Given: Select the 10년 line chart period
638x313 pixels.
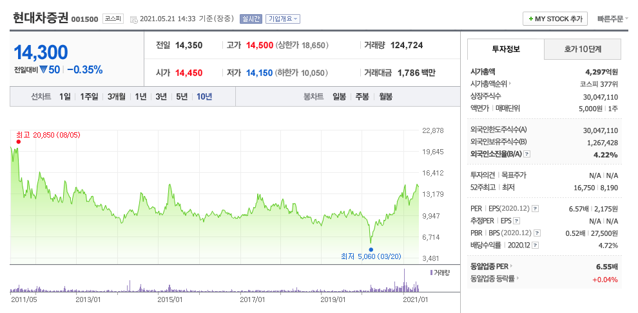Looking at the screenshot, I should 204,96.
